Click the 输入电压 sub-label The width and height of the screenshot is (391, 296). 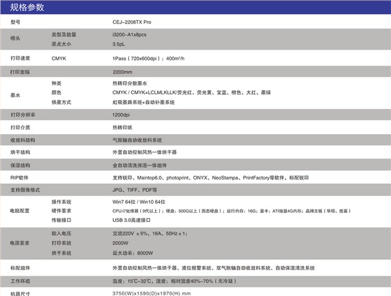click(61, 234)
